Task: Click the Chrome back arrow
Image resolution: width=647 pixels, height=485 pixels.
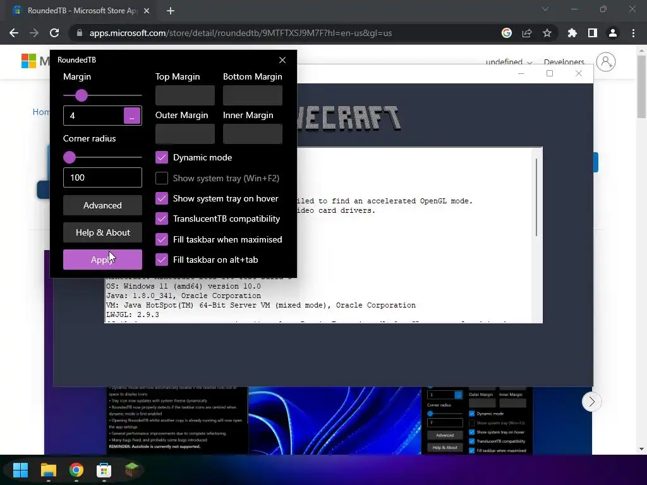Action: click(x=14, y=33)
